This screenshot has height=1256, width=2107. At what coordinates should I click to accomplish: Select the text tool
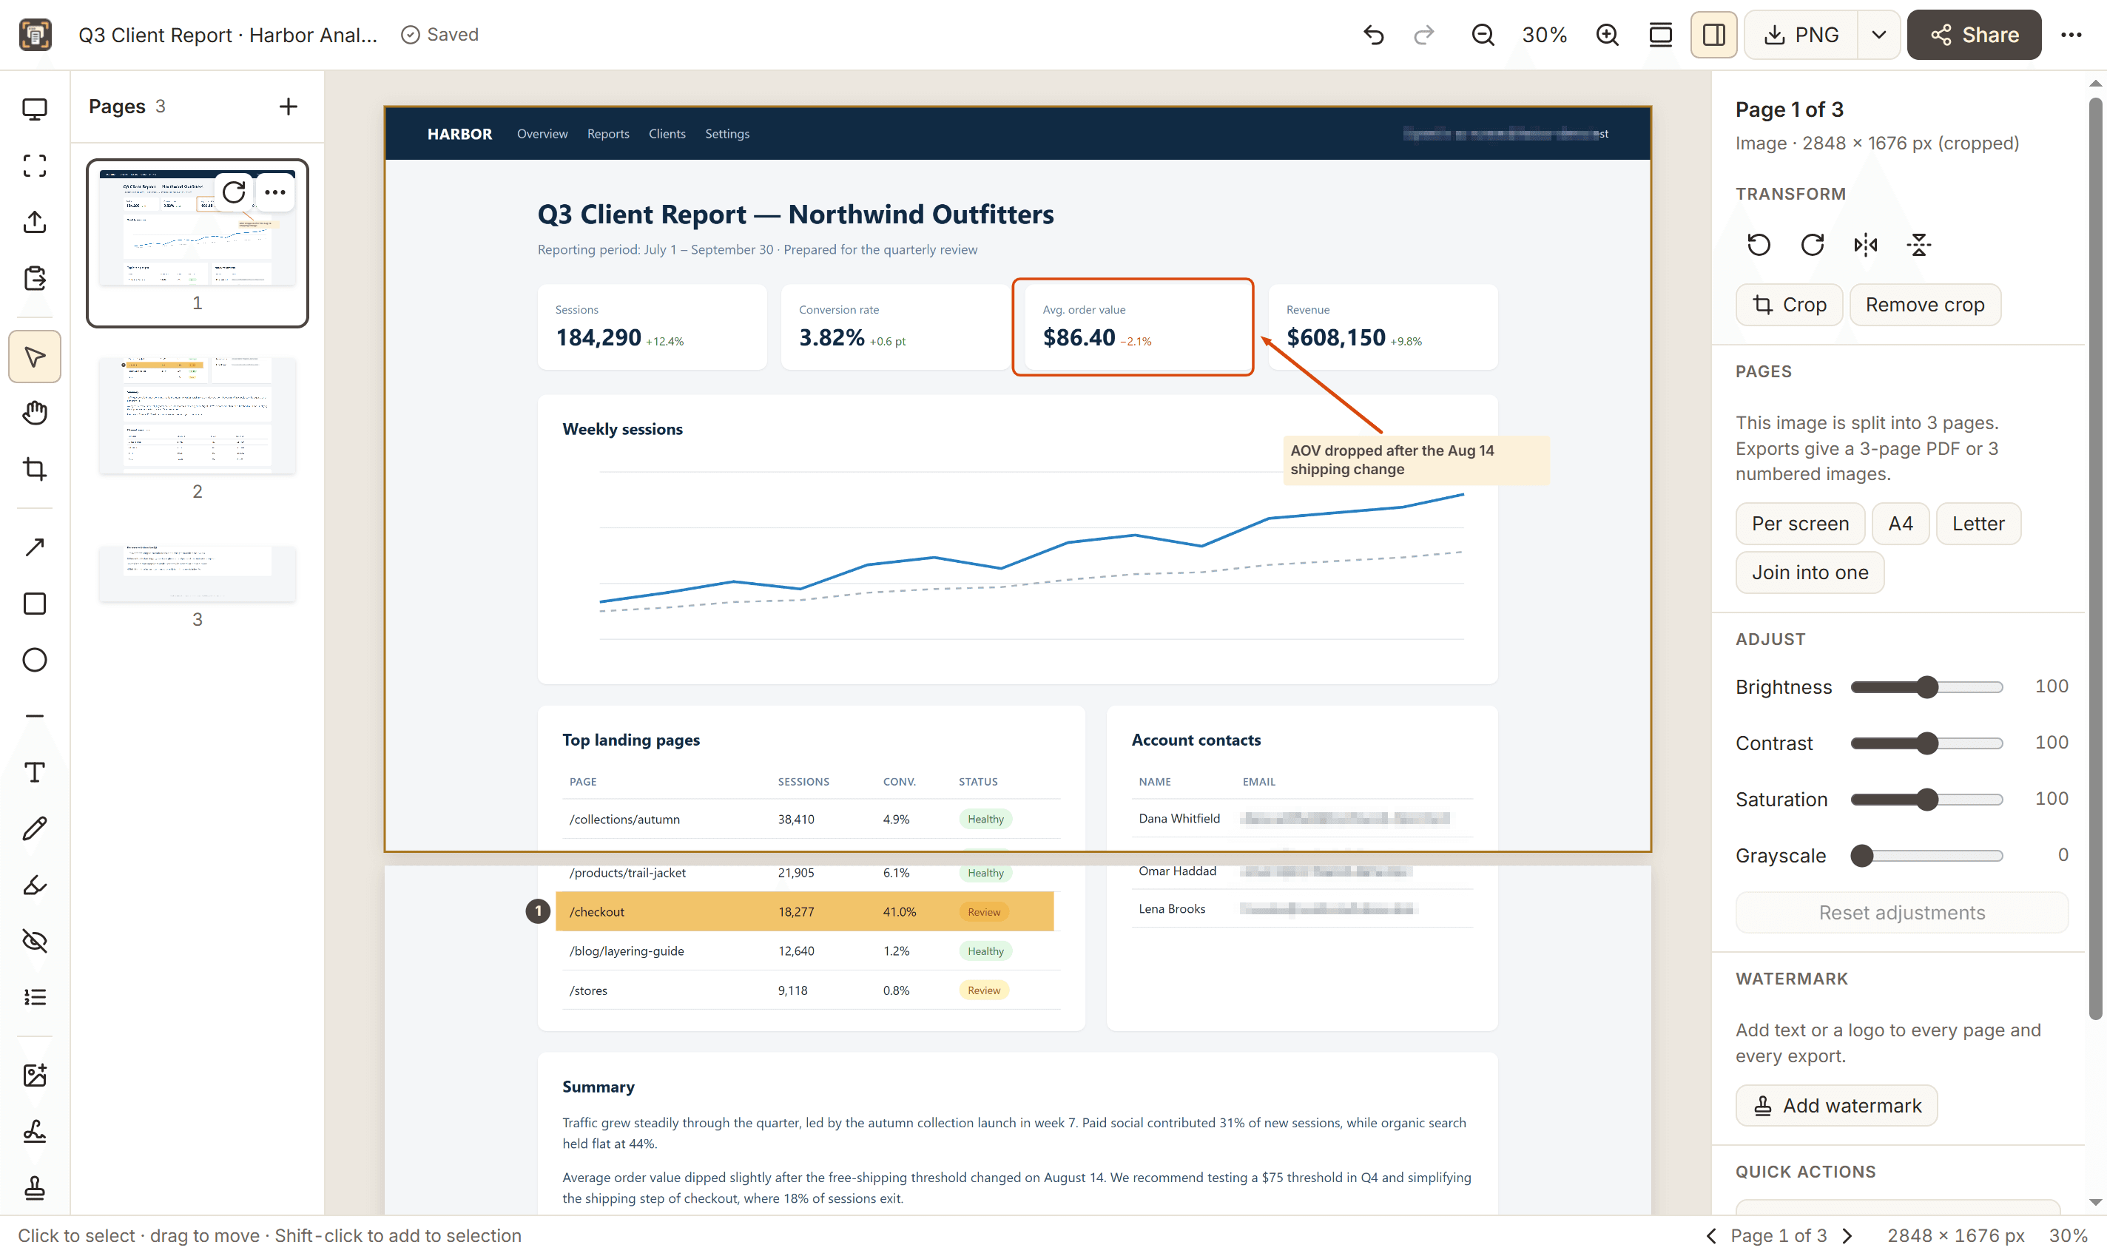[x=35, y=772]
